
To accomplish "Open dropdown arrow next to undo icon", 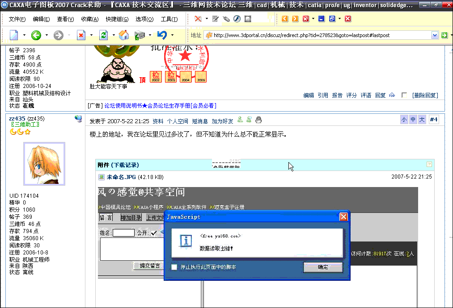I will [172, 35].
